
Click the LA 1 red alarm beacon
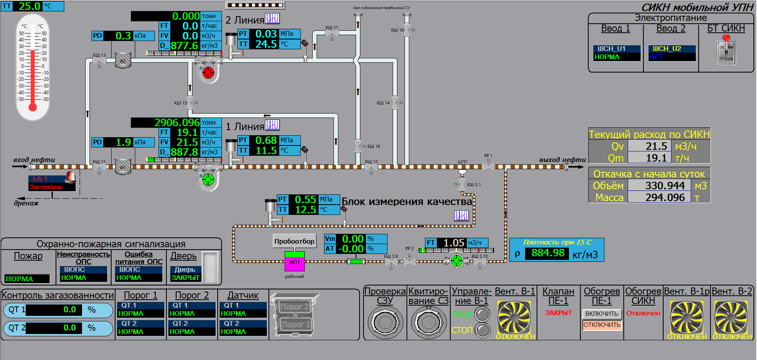(71, 177)
